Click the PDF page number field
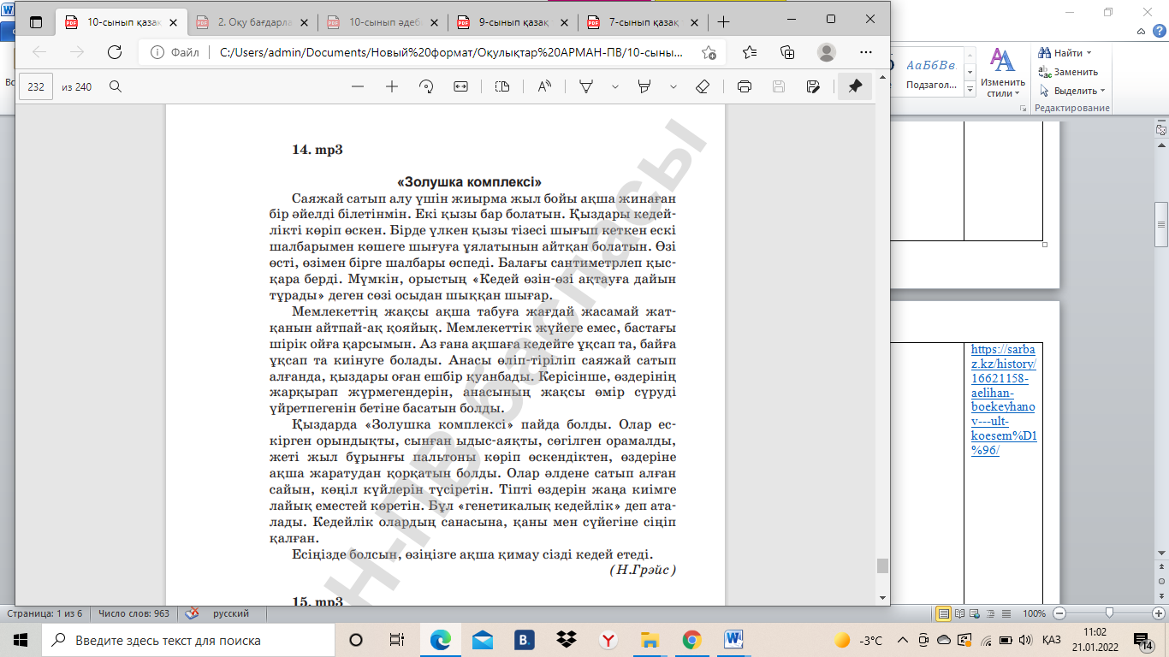1169x657 pixels. click(x=37, y=86)
